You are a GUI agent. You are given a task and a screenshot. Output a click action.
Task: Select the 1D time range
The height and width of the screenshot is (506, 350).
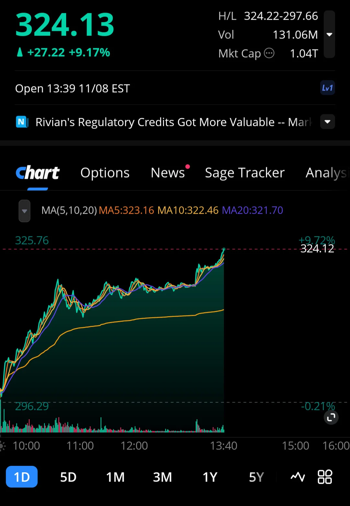click(x=22, y=477)
